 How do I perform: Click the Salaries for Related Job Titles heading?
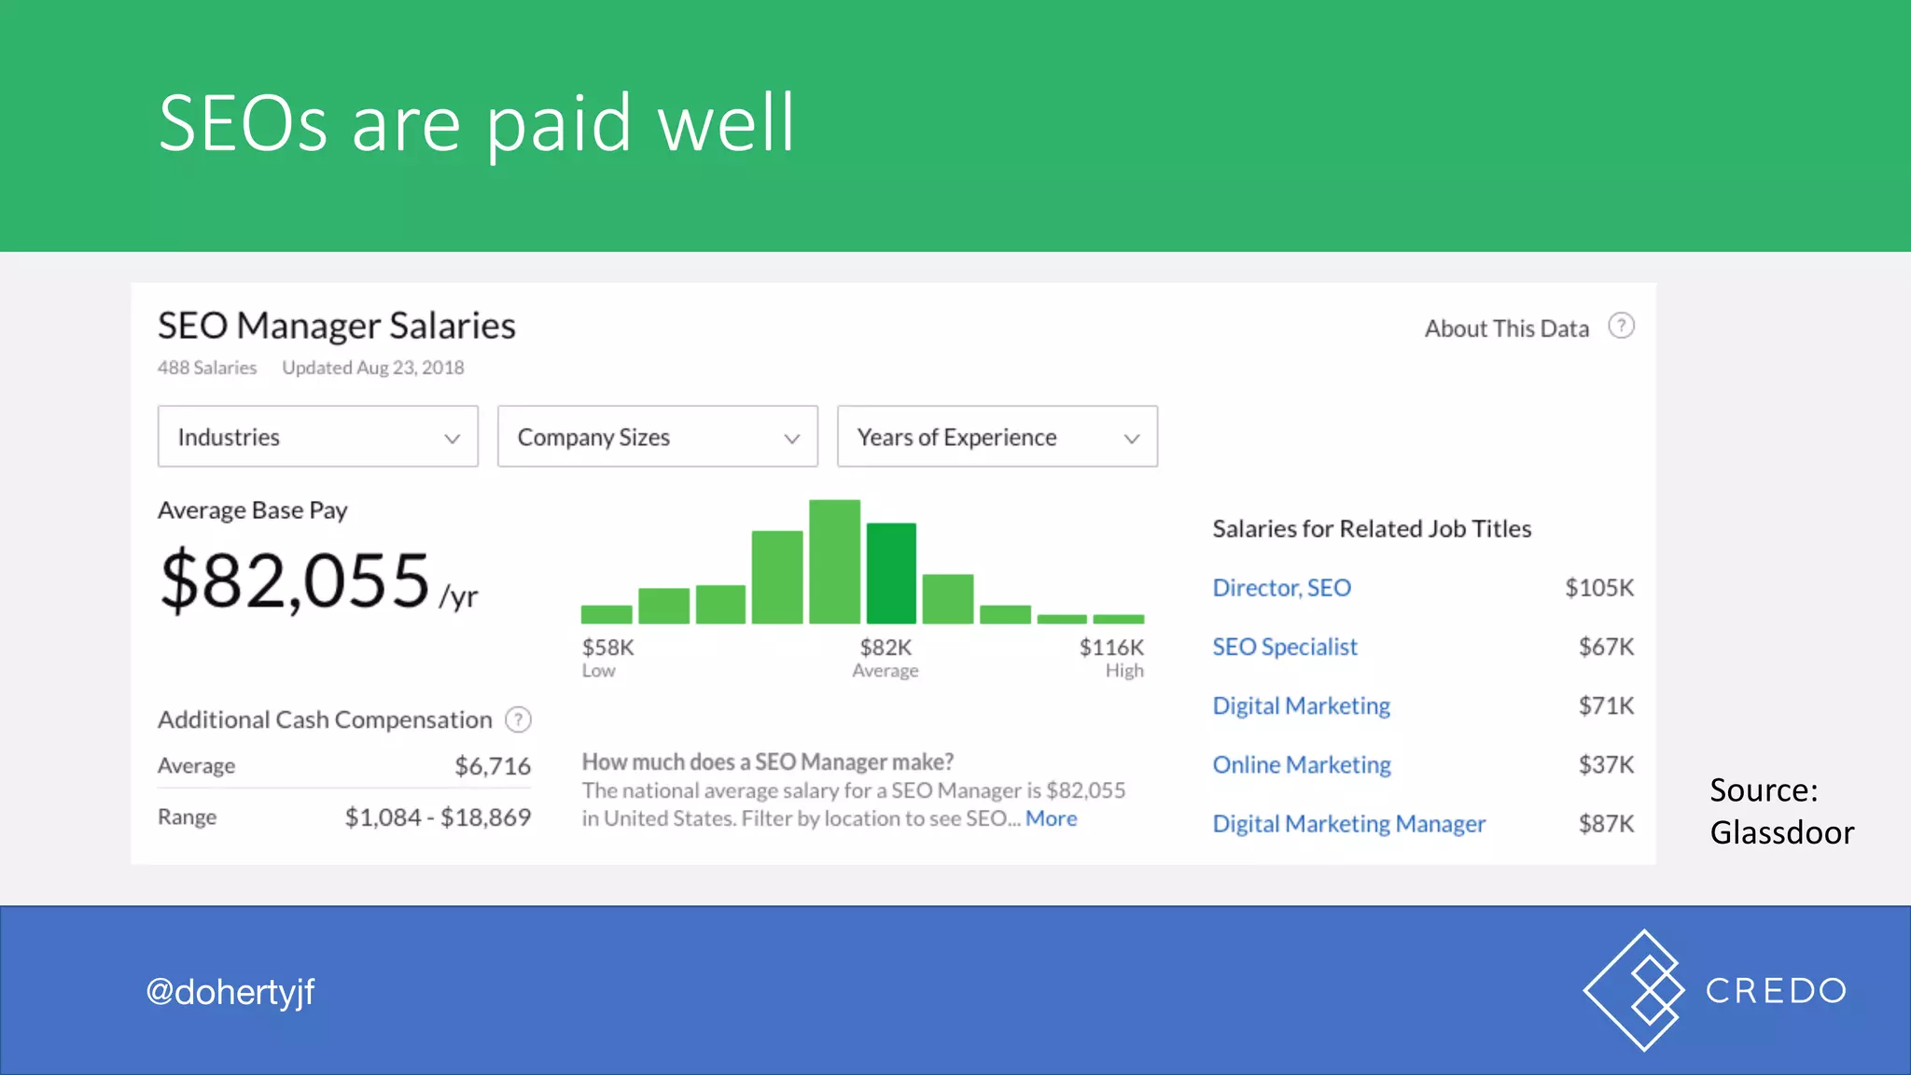point(1372,528)
